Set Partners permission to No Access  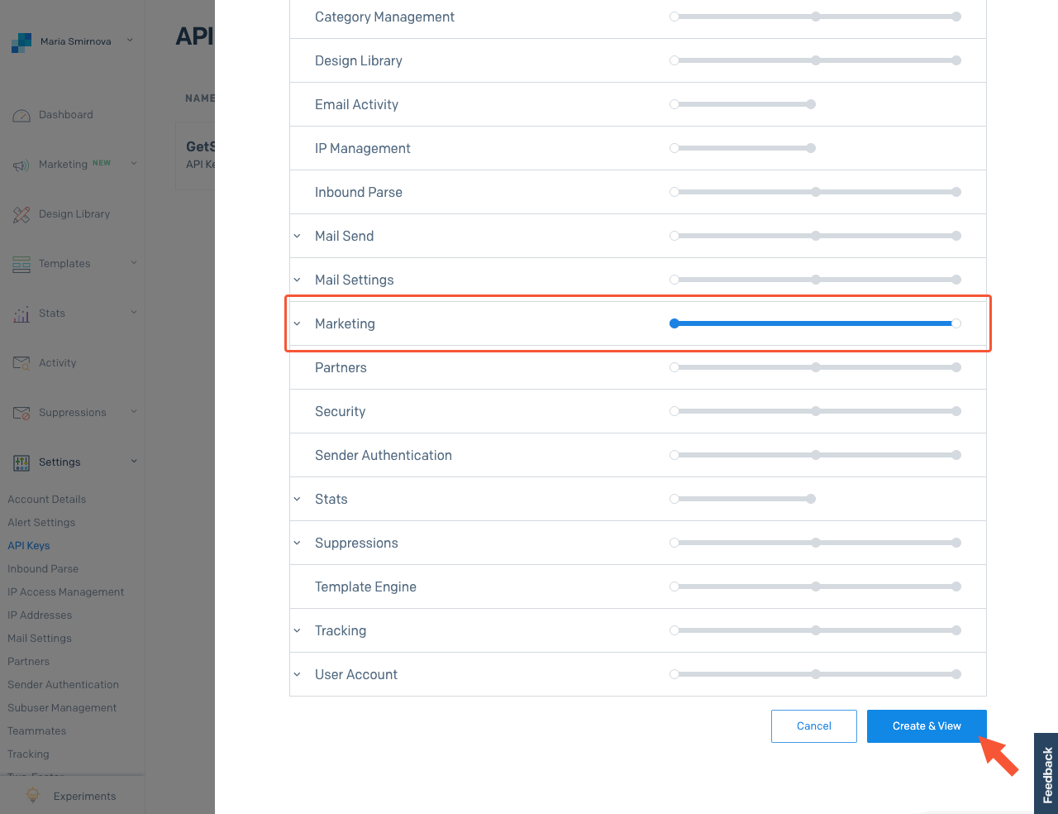(x=674, y=367)
